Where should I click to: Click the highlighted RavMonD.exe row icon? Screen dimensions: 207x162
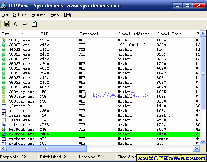click(4, 134)
